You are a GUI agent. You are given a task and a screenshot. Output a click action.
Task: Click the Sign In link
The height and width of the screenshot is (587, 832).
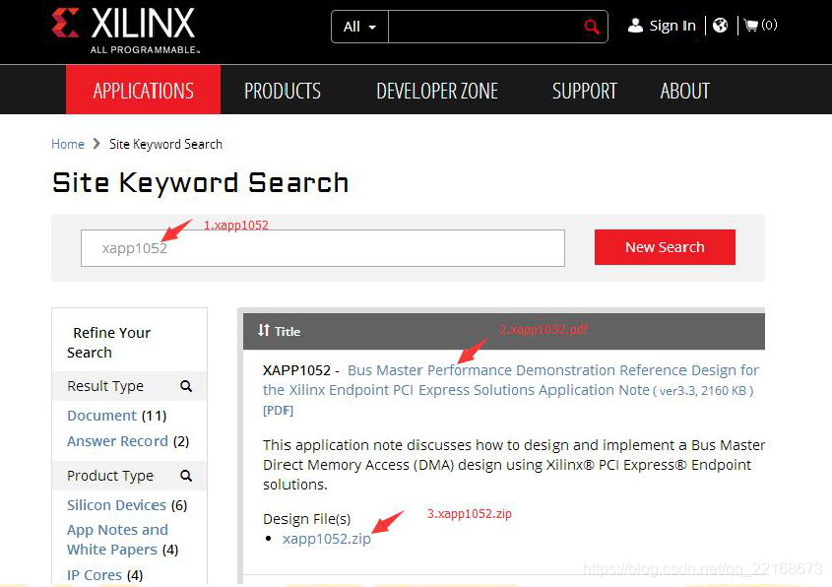[x=672, y=26]
